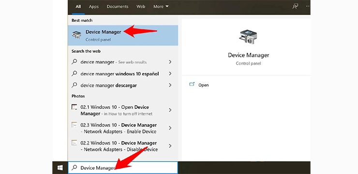Click the Device Manager title in preview pane
This screenshot has width=358, height=174.
click(x=248, y=55)
